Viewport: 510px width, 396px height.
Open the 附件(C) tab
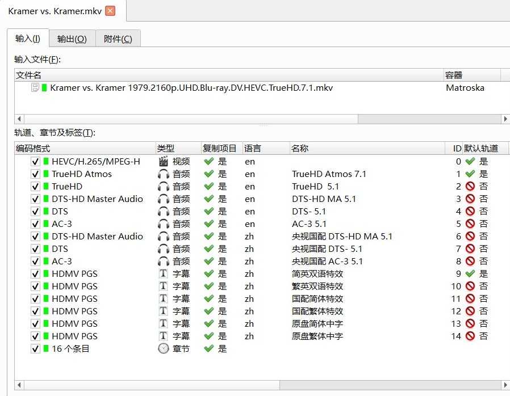[x=118, y=39]
